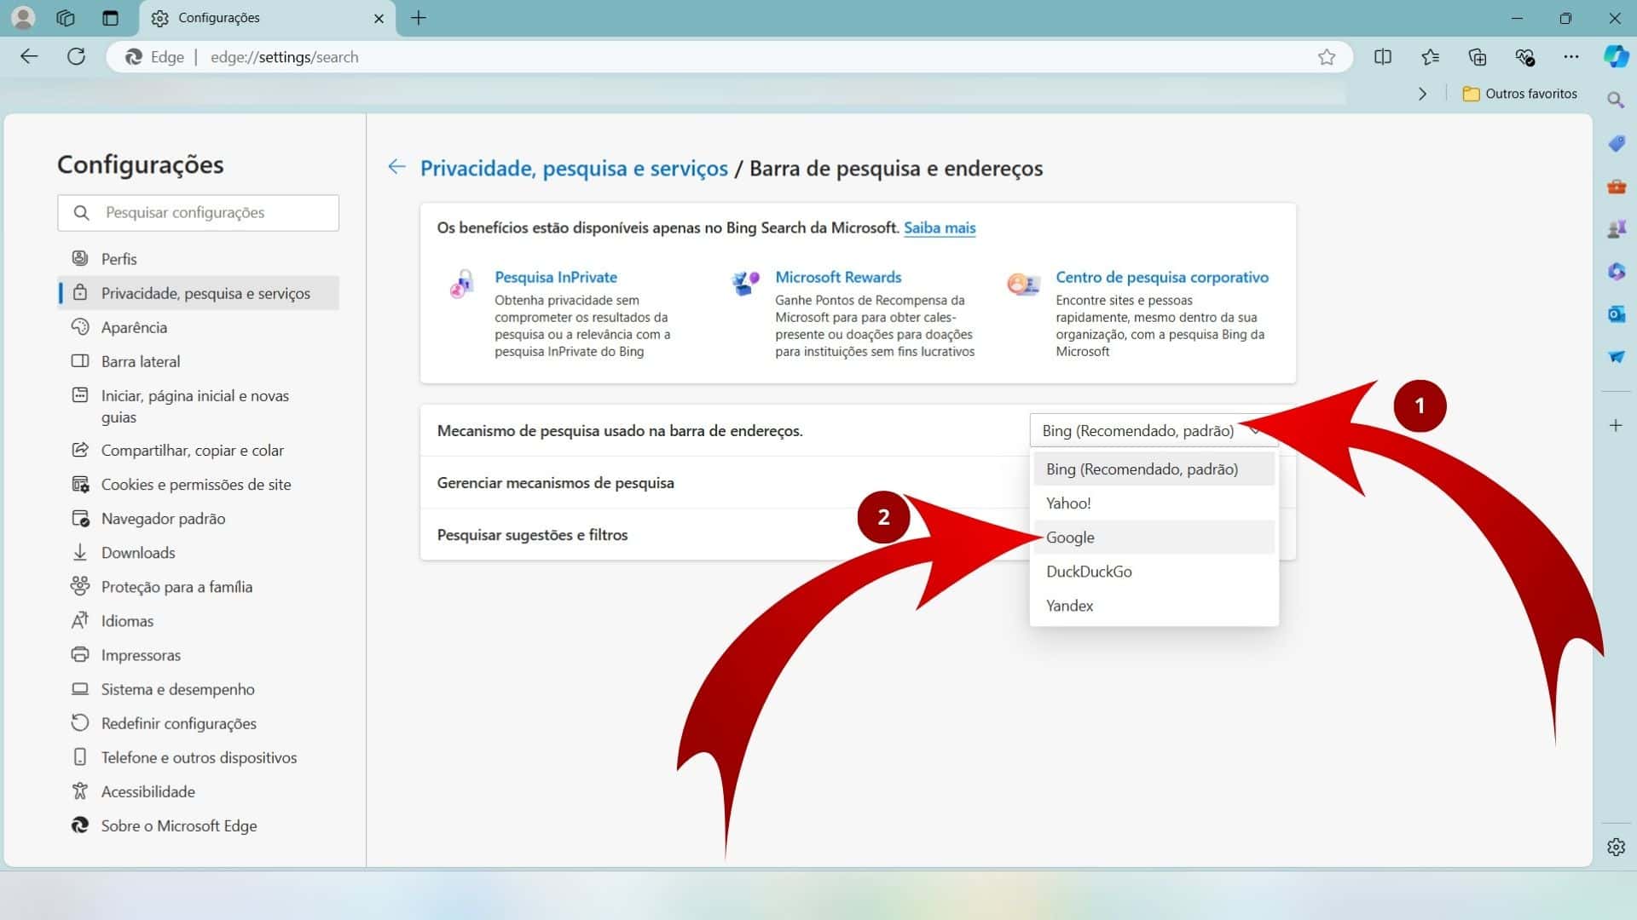Screen dimensions: 1637x920
Task: Open Sistema e desempenho section
Action: (x=198, y=688)
